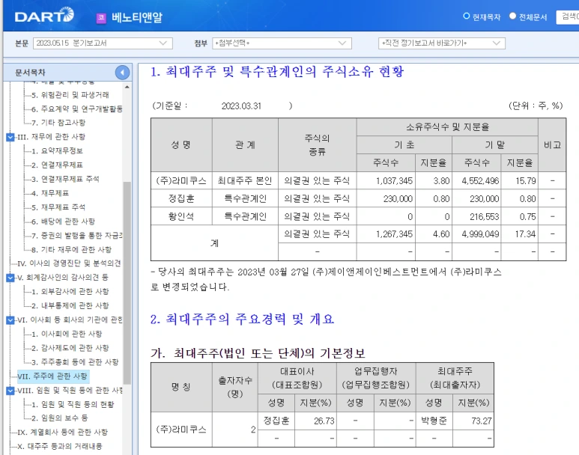The image size is (579, 455).
Task: Click the 1,037,345 beginning shares value
Action: click(394, 181)
